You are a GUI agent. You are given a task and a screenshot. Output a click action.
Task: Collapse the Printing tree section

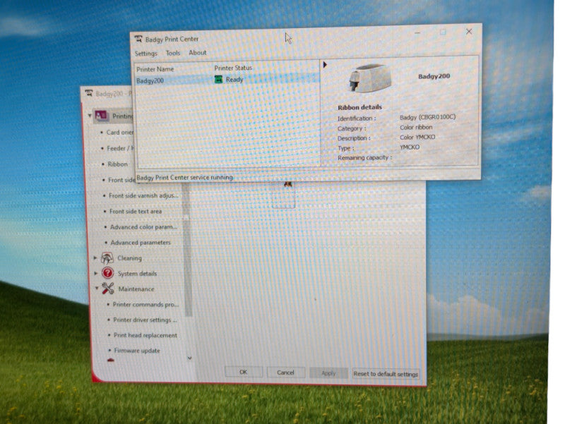(x=90, y=116)
